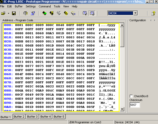The image size is (158, 124).
Task: Open the File menu
Action: pos(2,6)
